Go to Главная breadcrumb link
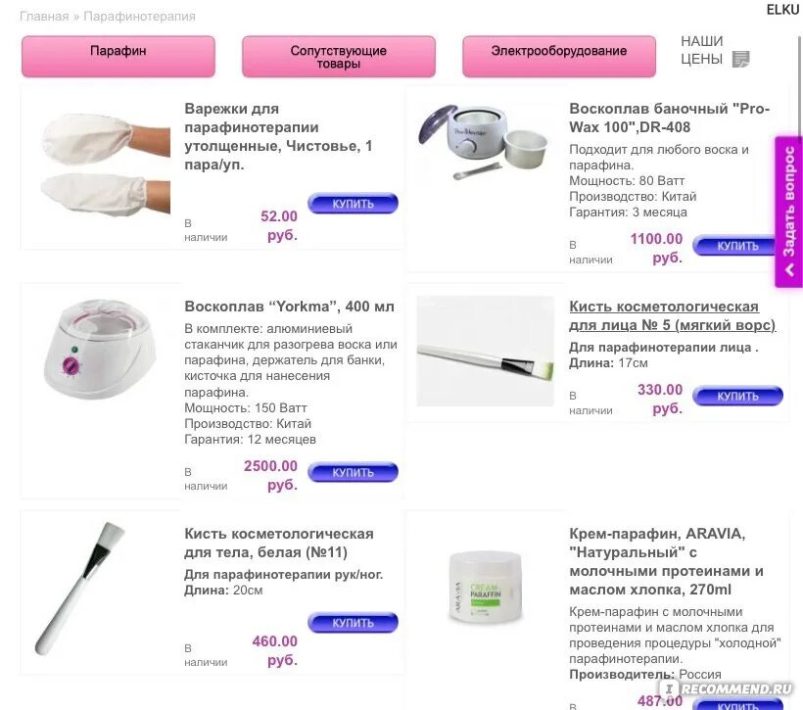 click(44, 17)
